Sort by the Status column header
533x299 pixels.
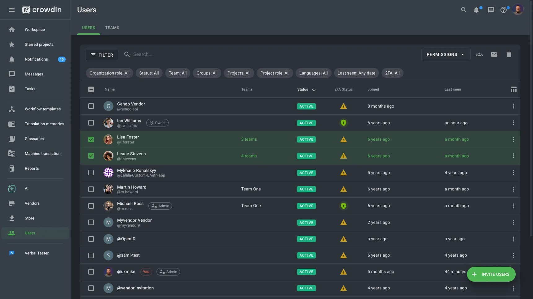click(x=303, y=89)
